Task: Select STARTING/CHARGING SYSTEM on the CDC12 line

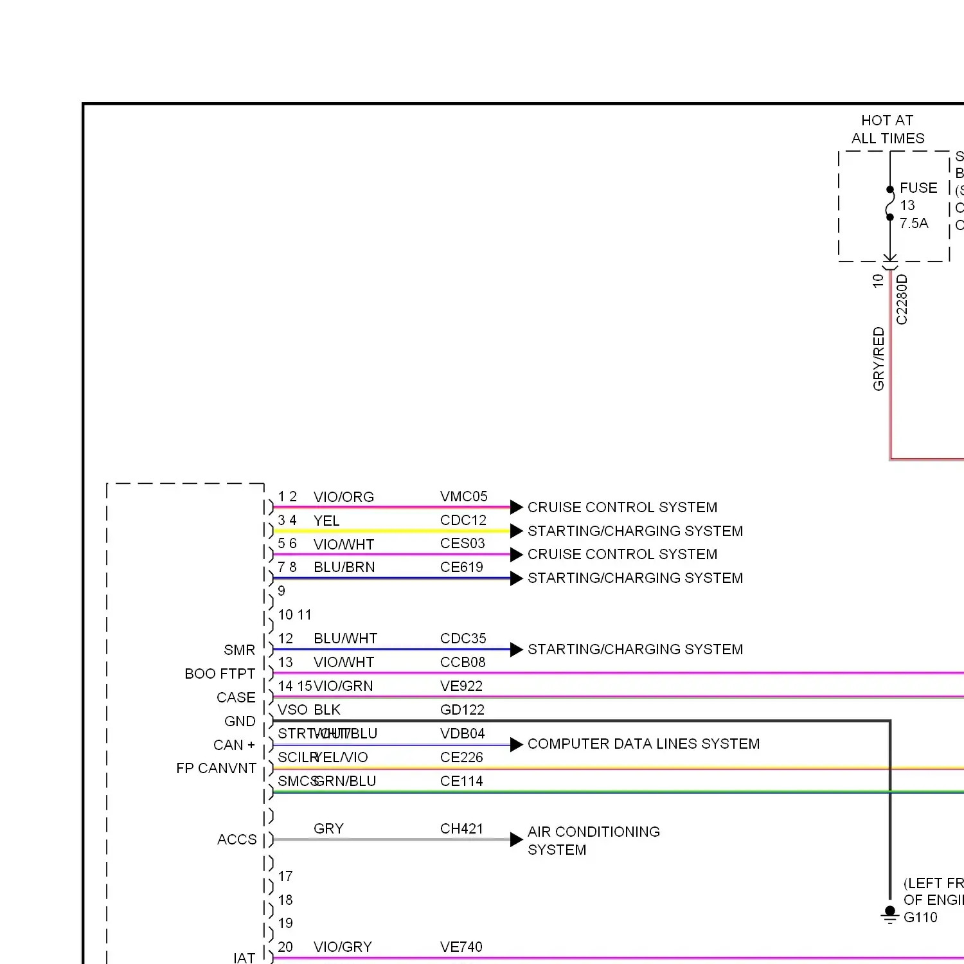Action: click(x=635, y=531)
